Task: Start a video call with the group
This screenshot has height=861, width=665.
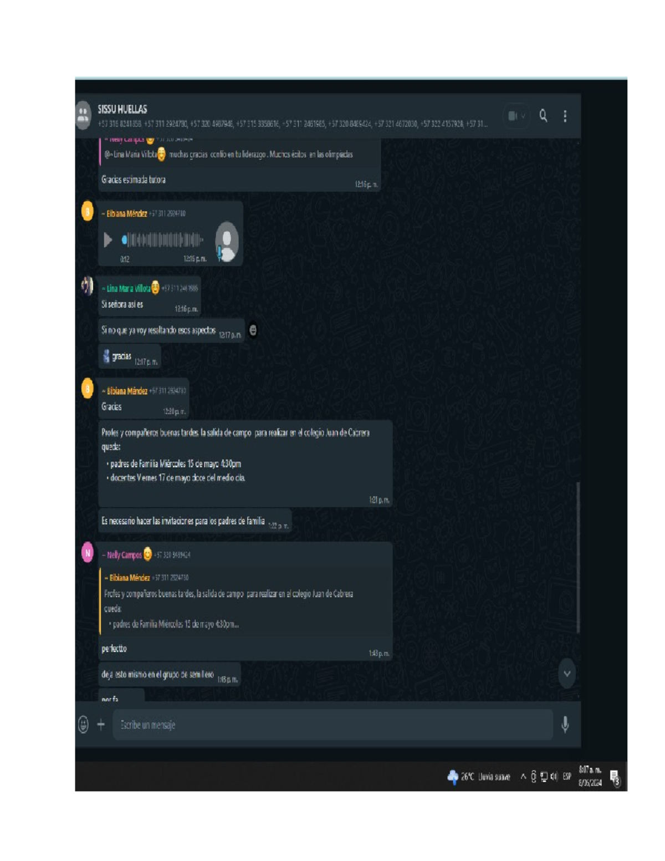Action: (513, 116)
